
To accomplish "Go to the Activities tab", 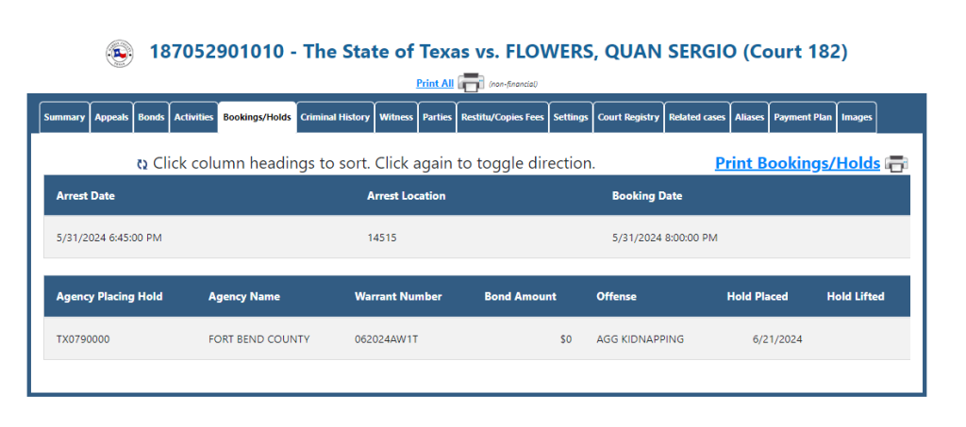I will (x=193, y=118).
